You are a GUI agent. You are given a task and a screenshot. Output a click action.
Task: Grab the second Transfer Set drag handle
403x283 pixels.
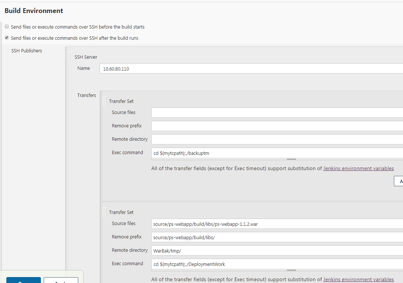click(104, 212)
